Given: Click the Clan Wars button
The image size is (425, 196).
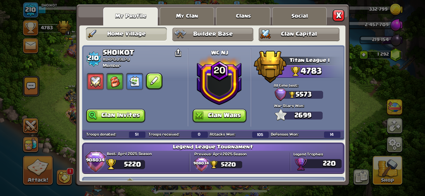Looking at the screenshot, I should point(220,116).
